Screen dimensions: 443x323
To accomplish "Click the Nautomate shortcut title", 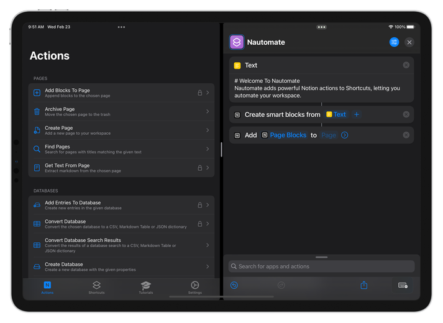I will pyautogui.click(x=266, y=42).
